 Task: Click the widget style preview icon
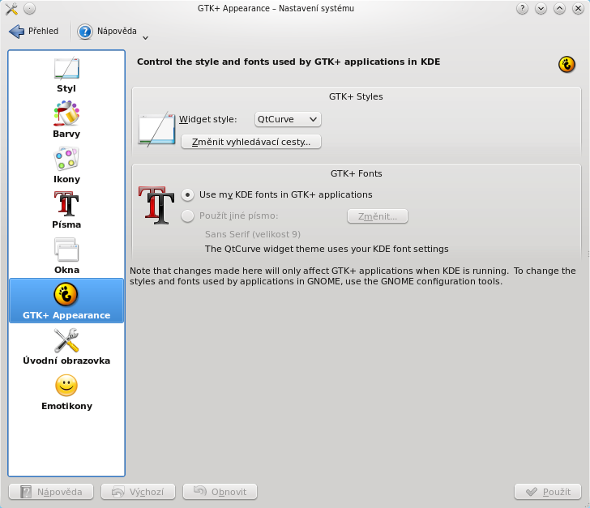(x=156, y=129)
